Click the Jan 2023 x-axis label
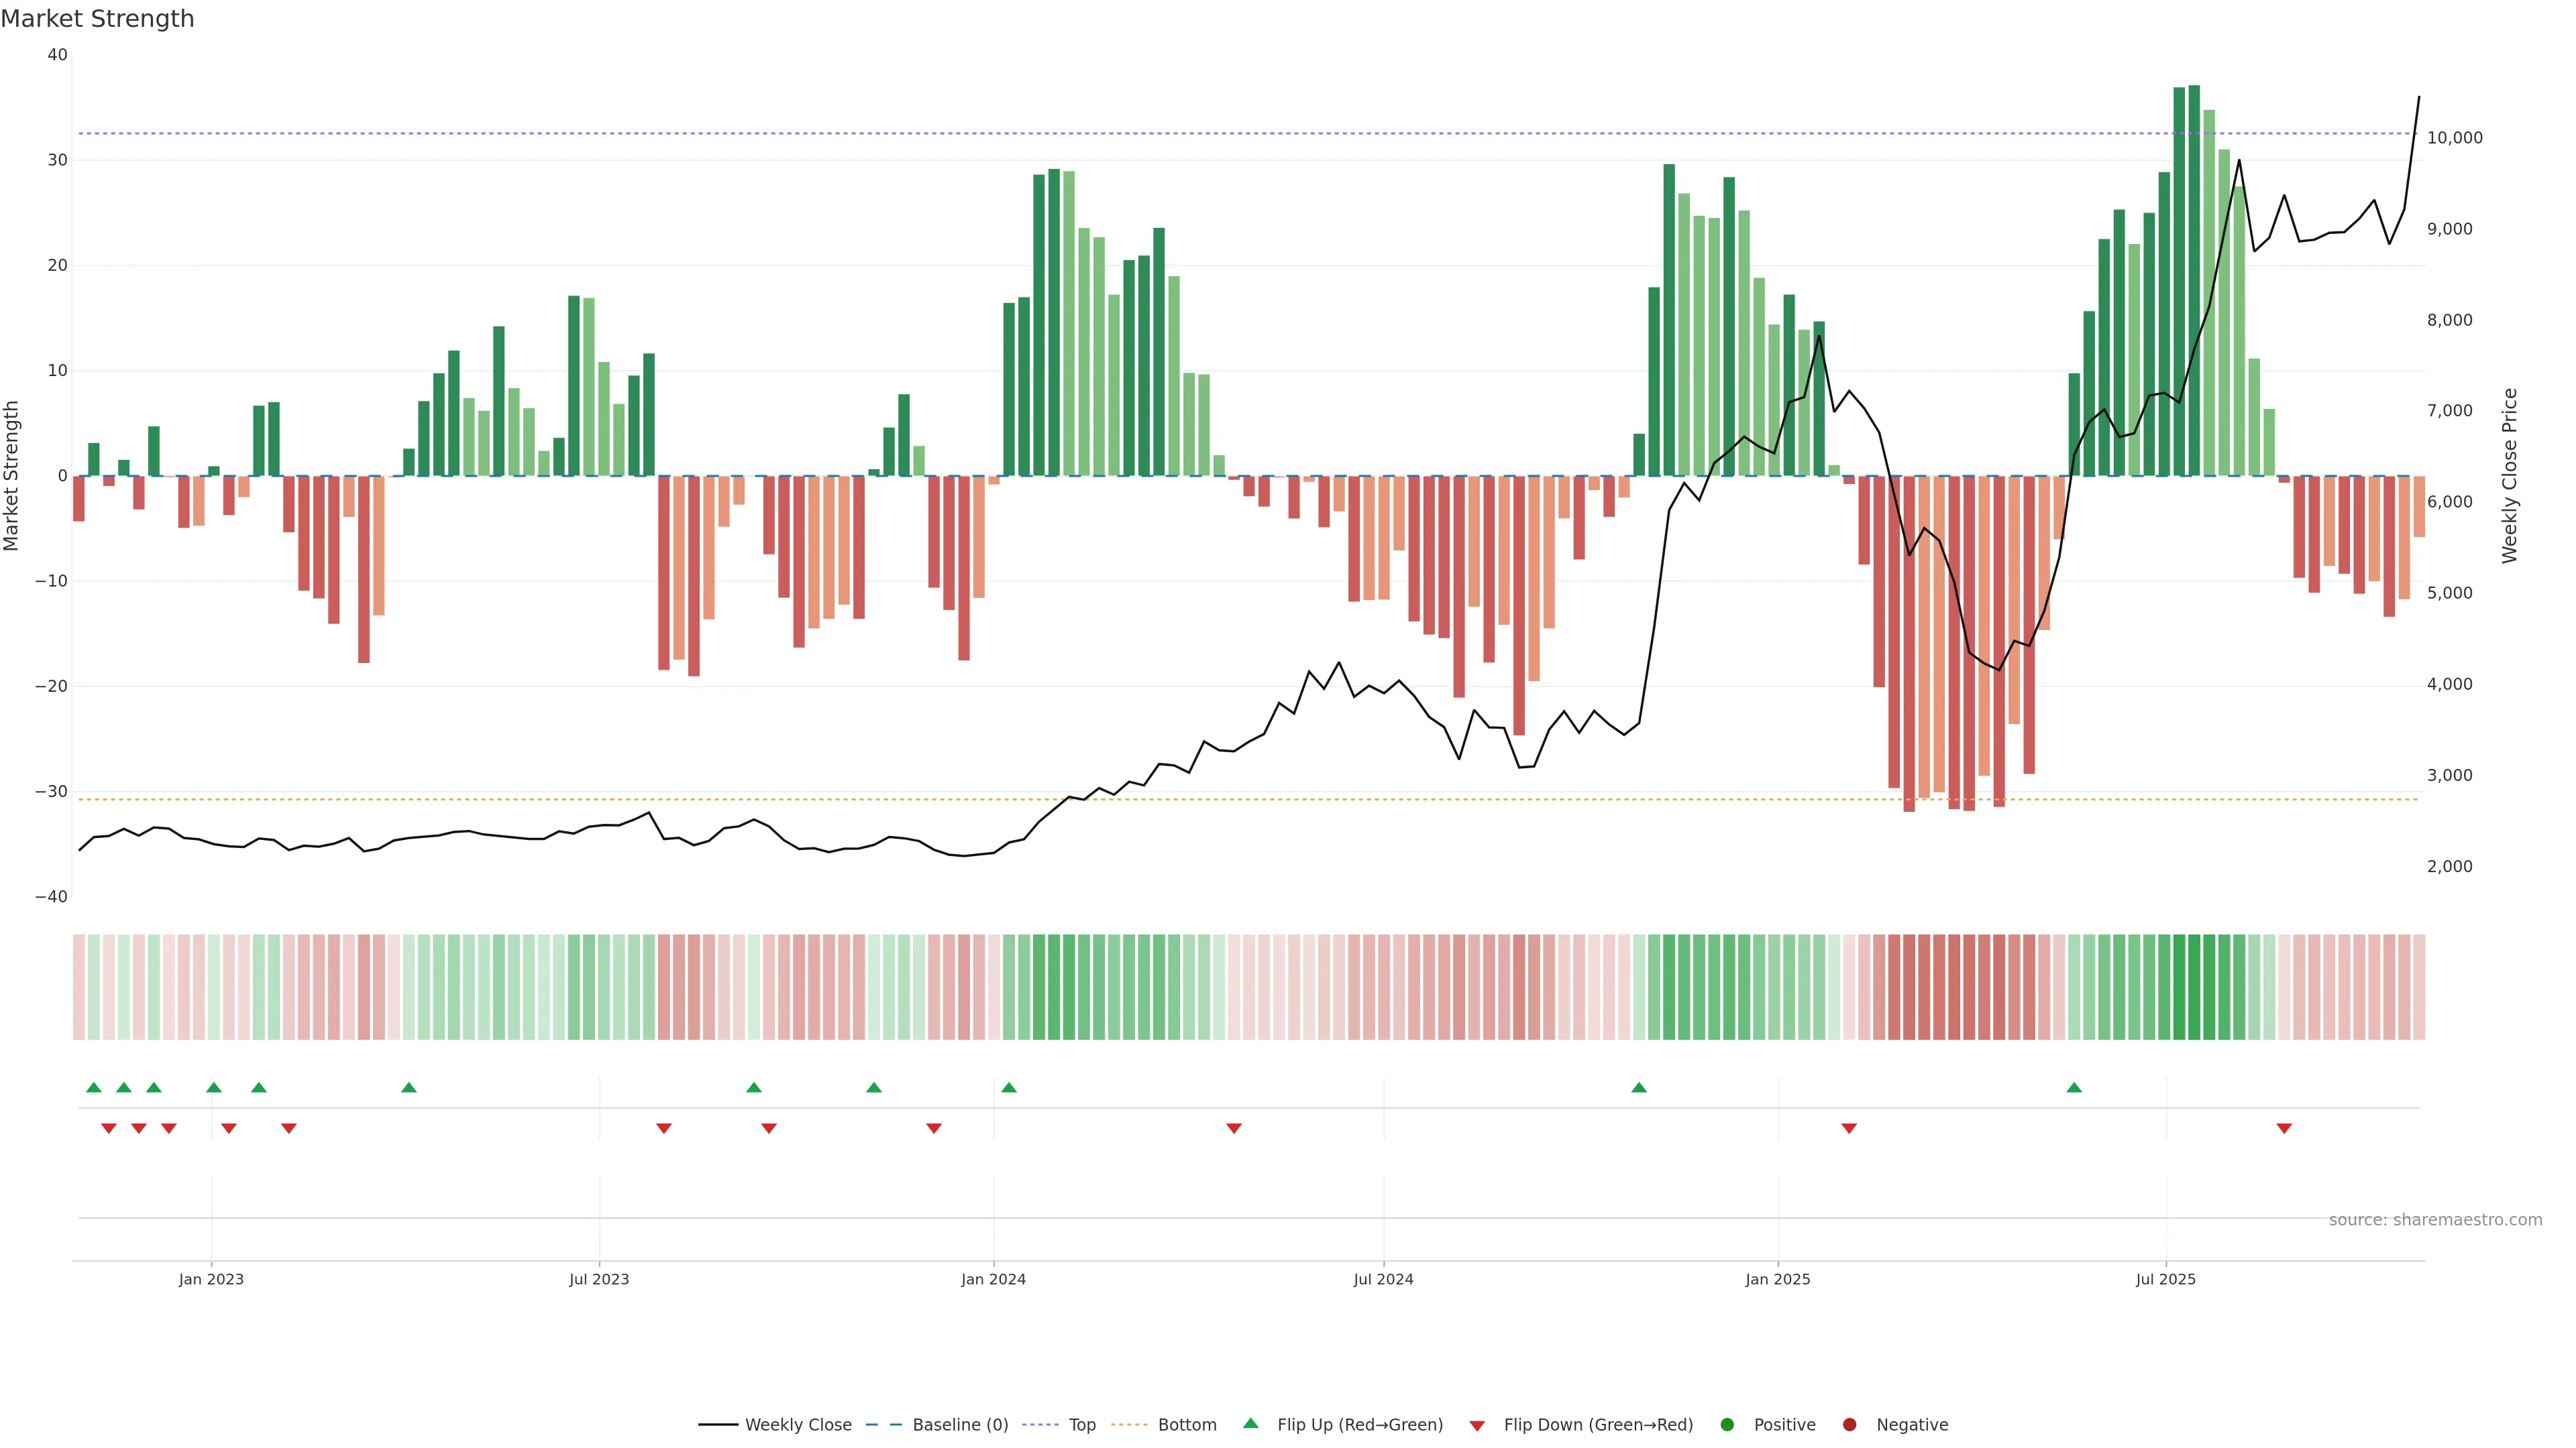Screen dimensions: 2576x1448 coord(211,1279)
